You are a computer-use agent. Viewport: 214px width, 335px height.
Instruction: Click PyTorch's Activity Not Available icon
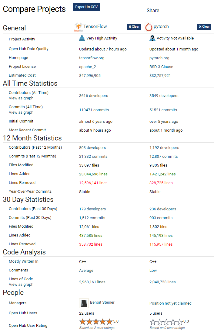pos(152,38)
